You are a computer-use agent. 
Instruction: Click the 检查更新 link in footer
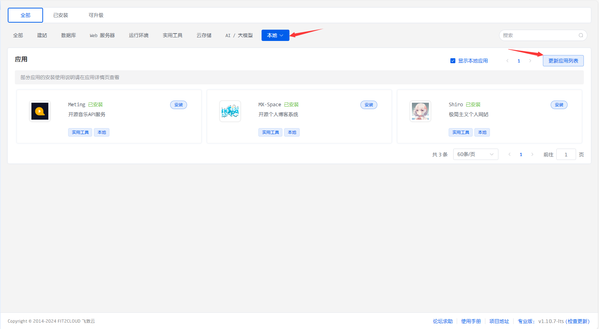click(x=578, y=321)
